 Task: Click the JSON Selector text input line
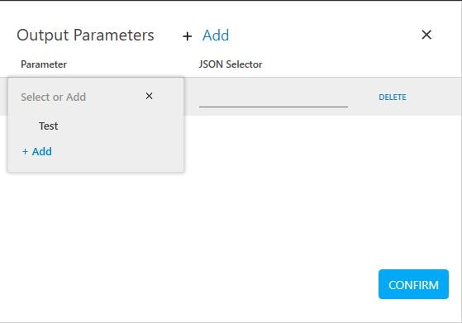[x=274, y=98]
